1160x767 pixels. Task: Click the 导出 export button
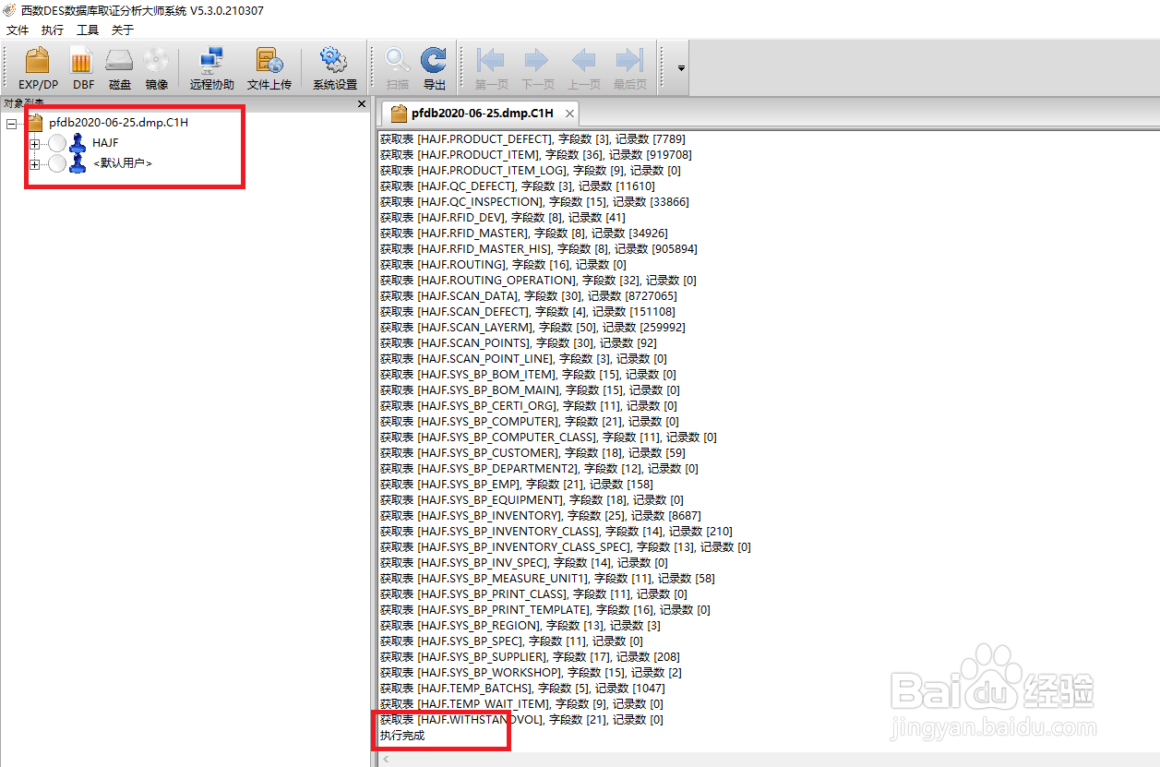(x=434, y=68)
